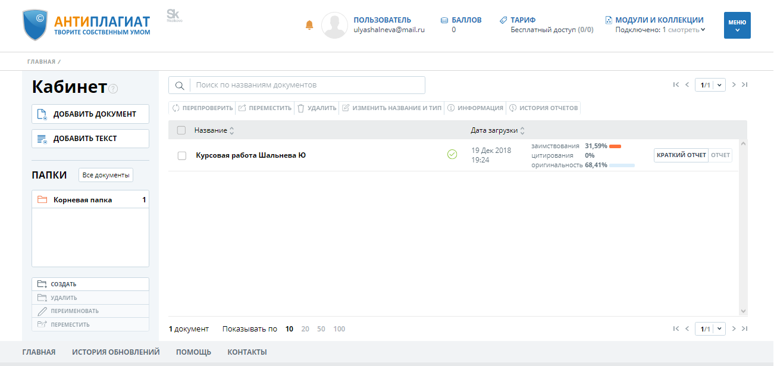The height and width of the screenshot is (366, 774).
Task: Click the user avatar picture
Action: (x=334, y=25)
